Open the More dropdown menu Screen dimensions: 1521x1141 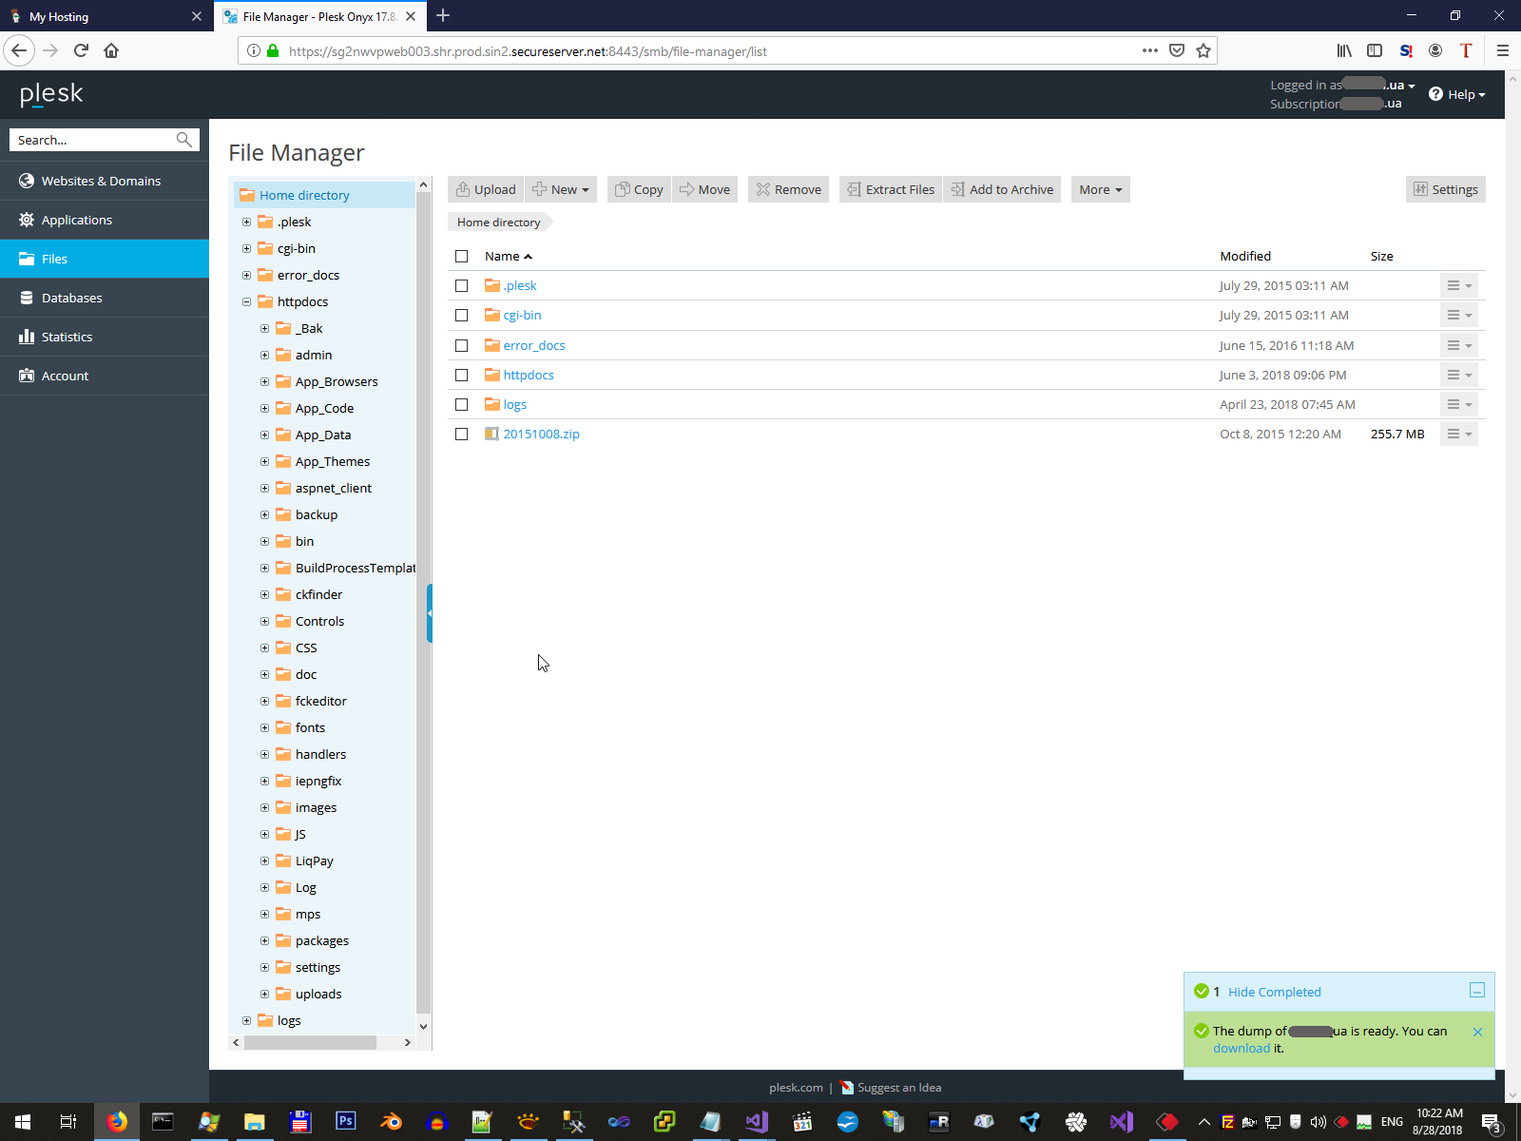click(x=1101, y=189)
